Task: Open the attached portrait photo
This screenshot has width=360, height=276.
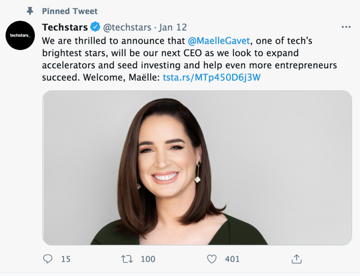Action: [197, 168]
